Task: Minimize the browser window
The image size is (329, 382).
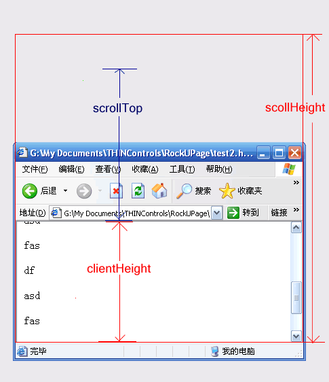Action: [263, 153]
